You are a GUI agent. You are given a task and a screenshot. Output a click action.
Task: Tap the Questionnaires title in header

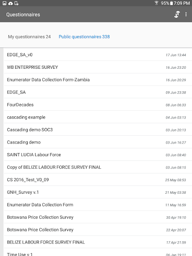(23, 15)
